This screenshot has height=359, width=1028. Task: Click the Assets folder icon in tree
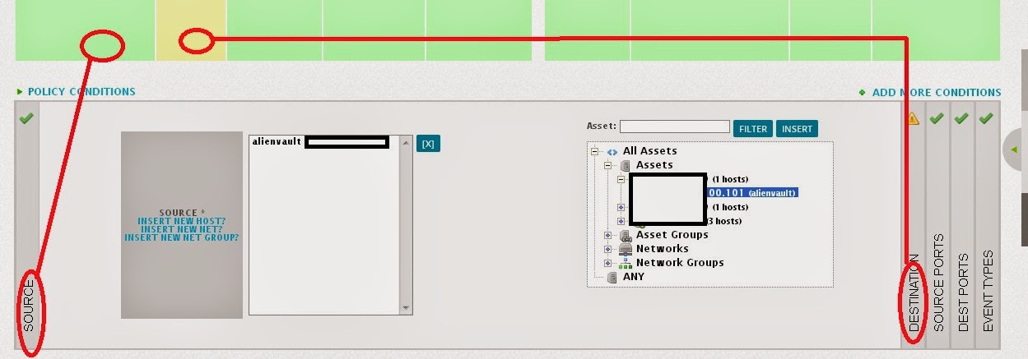coord(625,165)
